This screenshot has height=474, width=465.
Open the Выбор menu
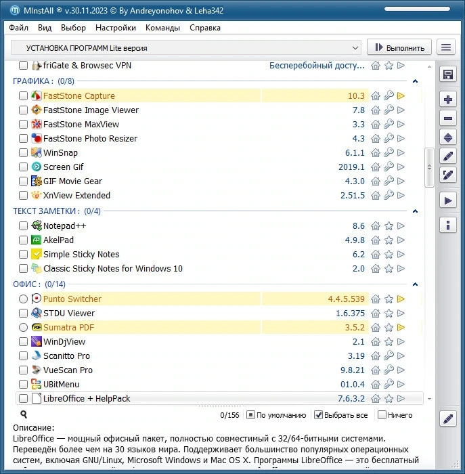[73, 28]
